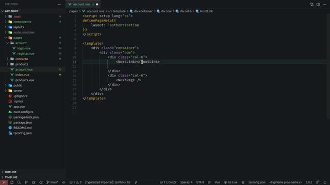The height and width of the screenshot is (185, 330).
Task: Click the .gitignore git icon in explorer
Action: tap(10, 96)
